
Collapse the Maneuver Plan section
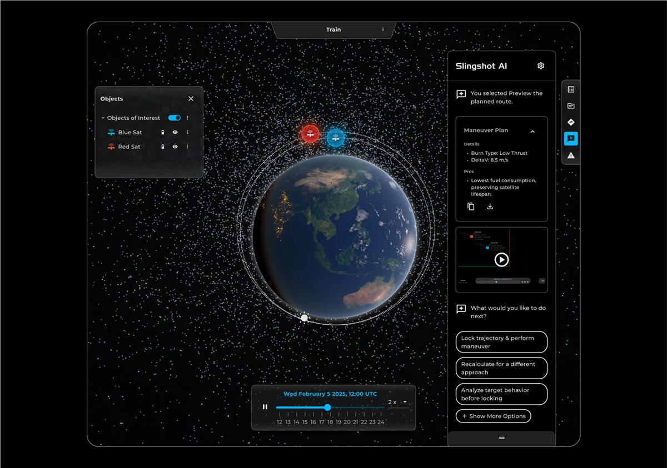tap(532, 131)
